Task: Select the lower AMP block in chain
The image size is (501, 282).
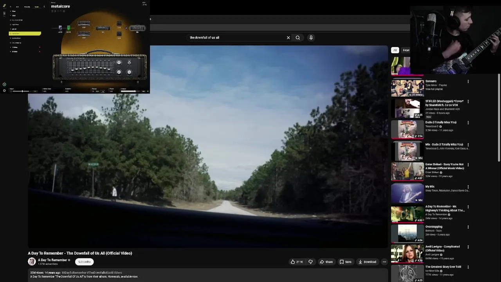Action: coord(84,33)
